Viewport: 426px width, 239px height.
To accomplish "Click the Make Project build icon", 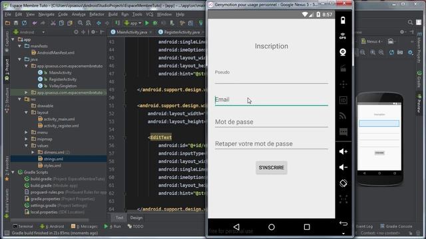I will coord(117,23).
